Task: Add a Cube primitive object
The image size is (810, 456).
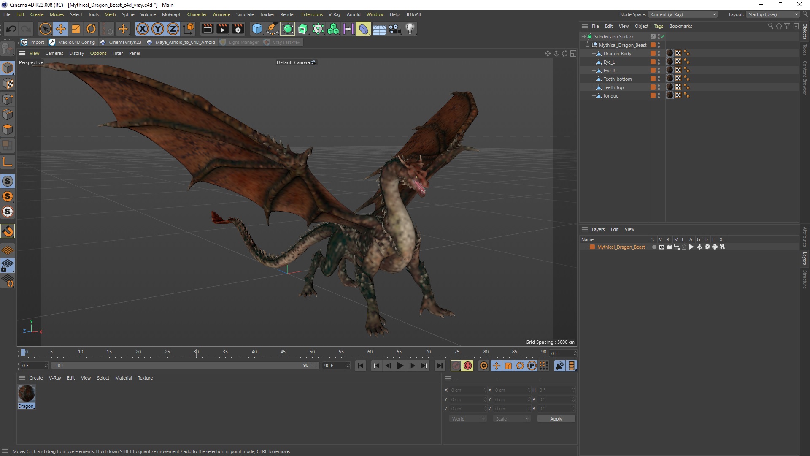Action: 257,29
